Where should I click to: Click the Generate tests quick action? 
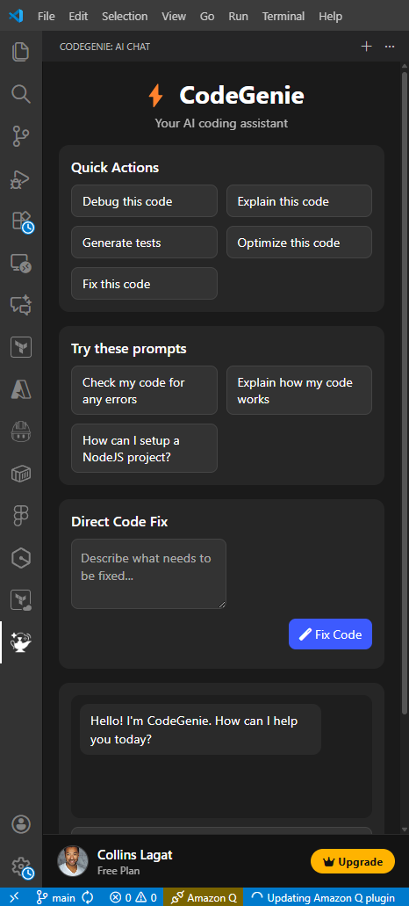[144, 243]
